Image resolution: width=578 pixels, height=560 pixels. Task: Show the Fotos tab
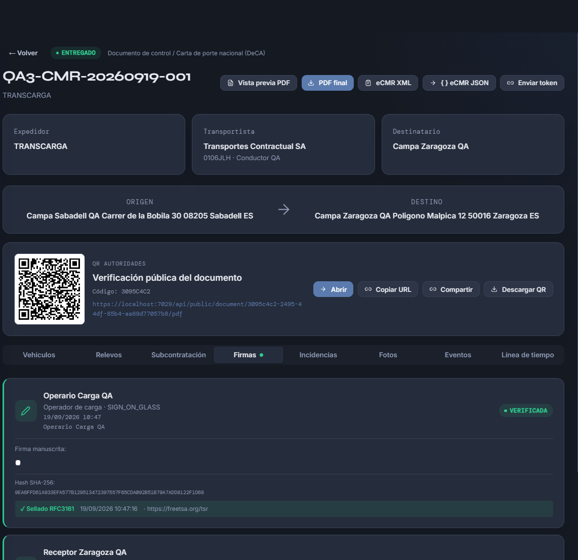coord(388,355)
